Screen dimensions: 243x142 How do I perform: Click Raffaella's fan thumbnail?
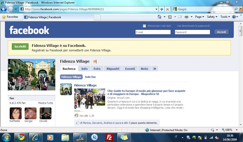click(x=16, y=114)
